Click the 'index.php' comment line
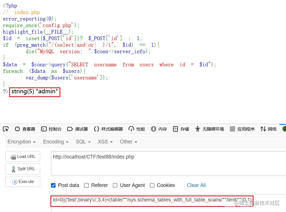 click(x=21, y=12)
